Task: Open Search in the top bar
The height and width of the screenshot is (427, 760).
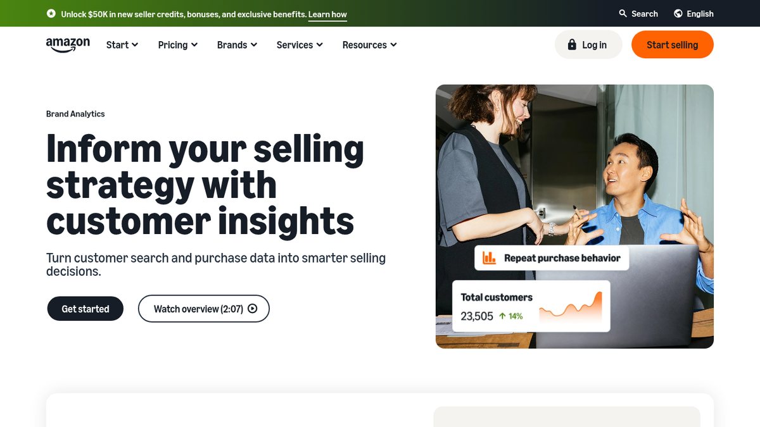Action: point(638,13)
